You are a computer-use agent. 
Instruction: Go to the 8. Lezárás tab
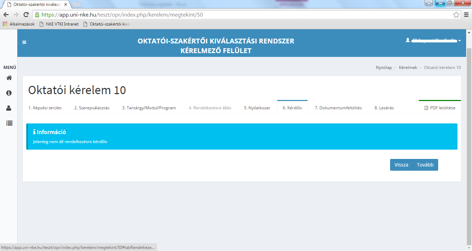(384, 108)
